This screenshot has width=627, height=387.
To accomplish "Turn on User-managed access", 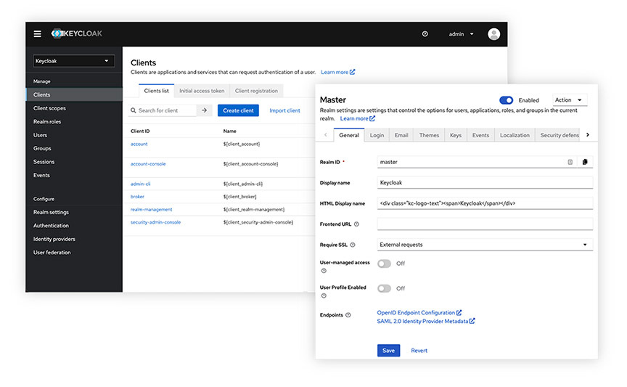I will (384, 264).
